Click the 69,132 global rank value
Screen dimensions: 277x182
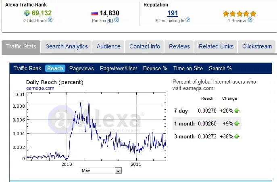42,13
